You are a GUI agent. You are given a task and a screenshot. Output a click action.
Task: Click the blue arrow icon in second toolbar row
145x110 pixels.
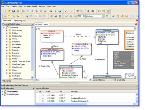pos(113,16)
